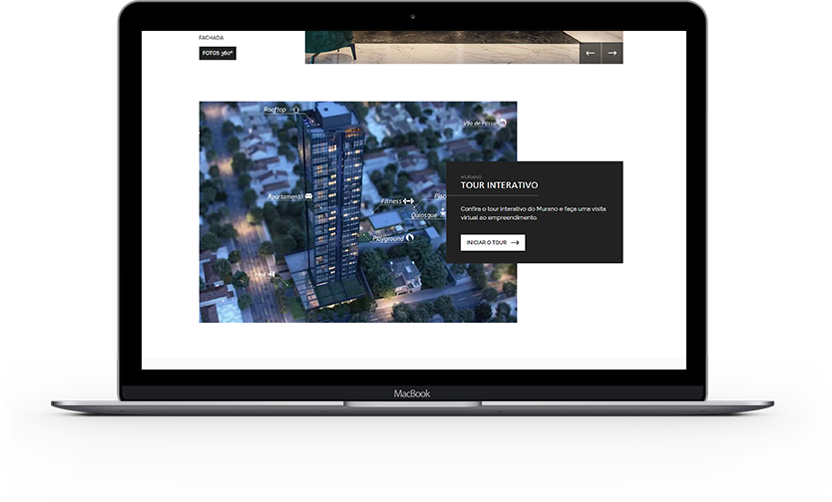Click the previous photo arrow in gallery
832x502 pixels.
(590, 53)
